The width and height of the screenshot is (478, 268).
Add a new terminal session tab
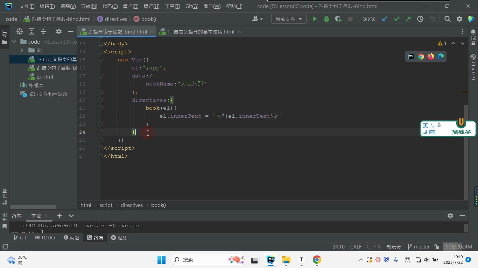click(59, 216)
